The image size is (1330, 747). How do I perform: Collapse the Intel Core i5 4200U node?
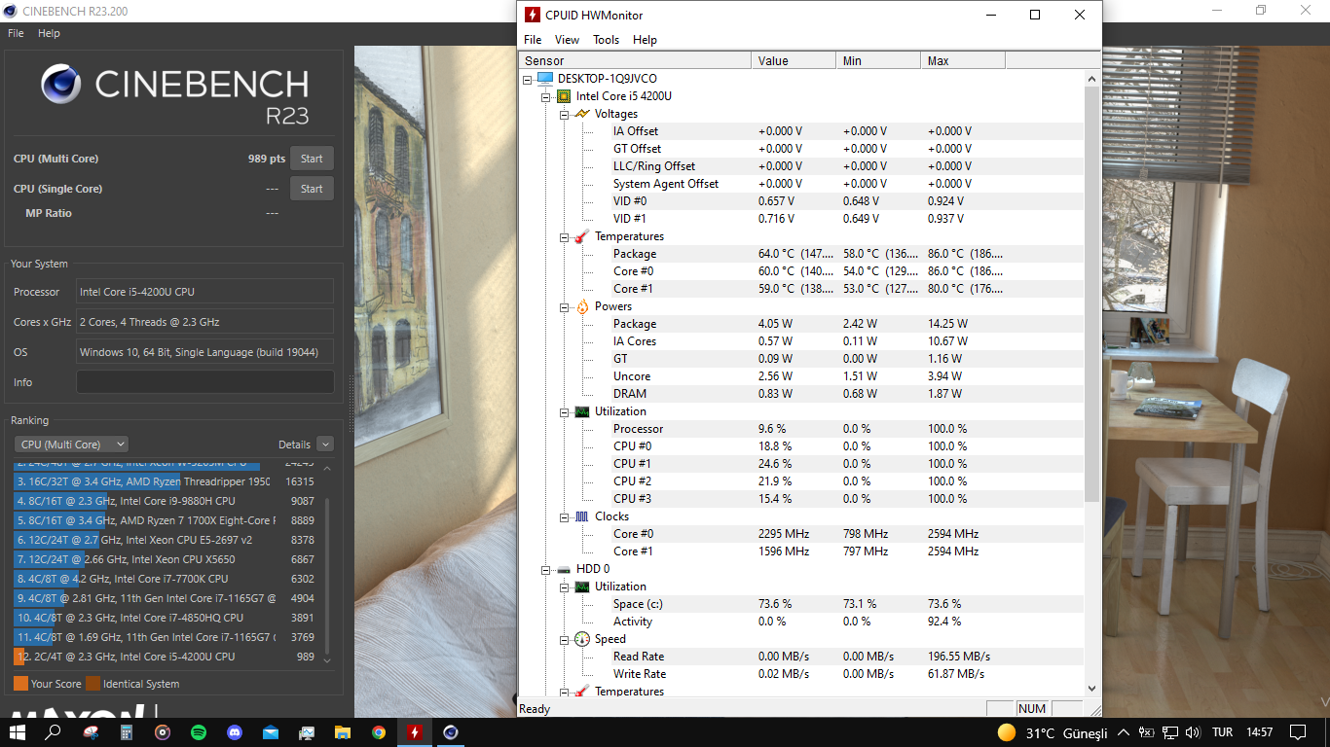click(546, 96)
